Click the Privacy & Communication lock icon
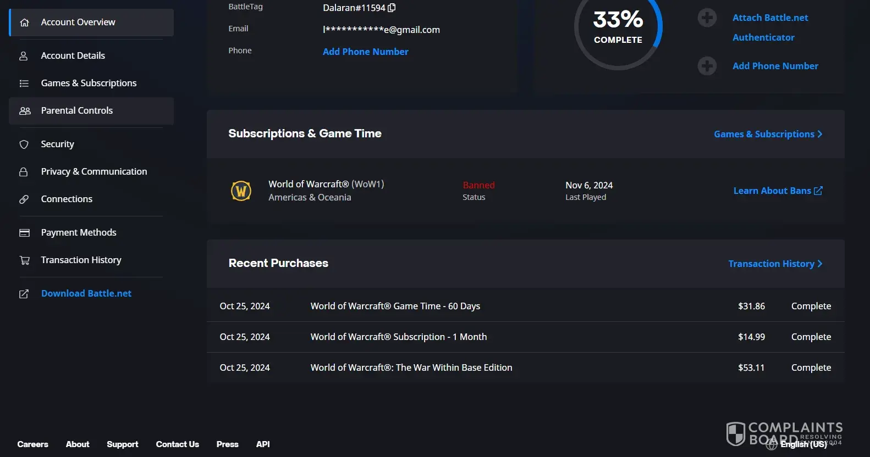 pyautogui.click(x=24, y=172)
